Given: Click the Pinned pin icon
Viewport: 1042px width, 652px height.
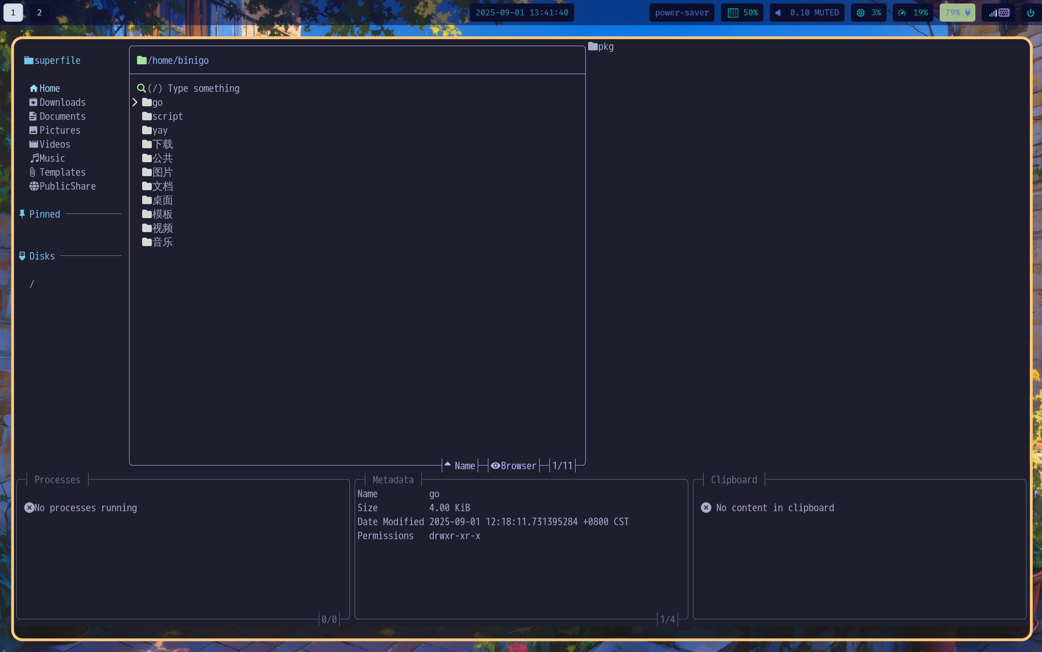Looking at the screenshot, I should point(22,214).
